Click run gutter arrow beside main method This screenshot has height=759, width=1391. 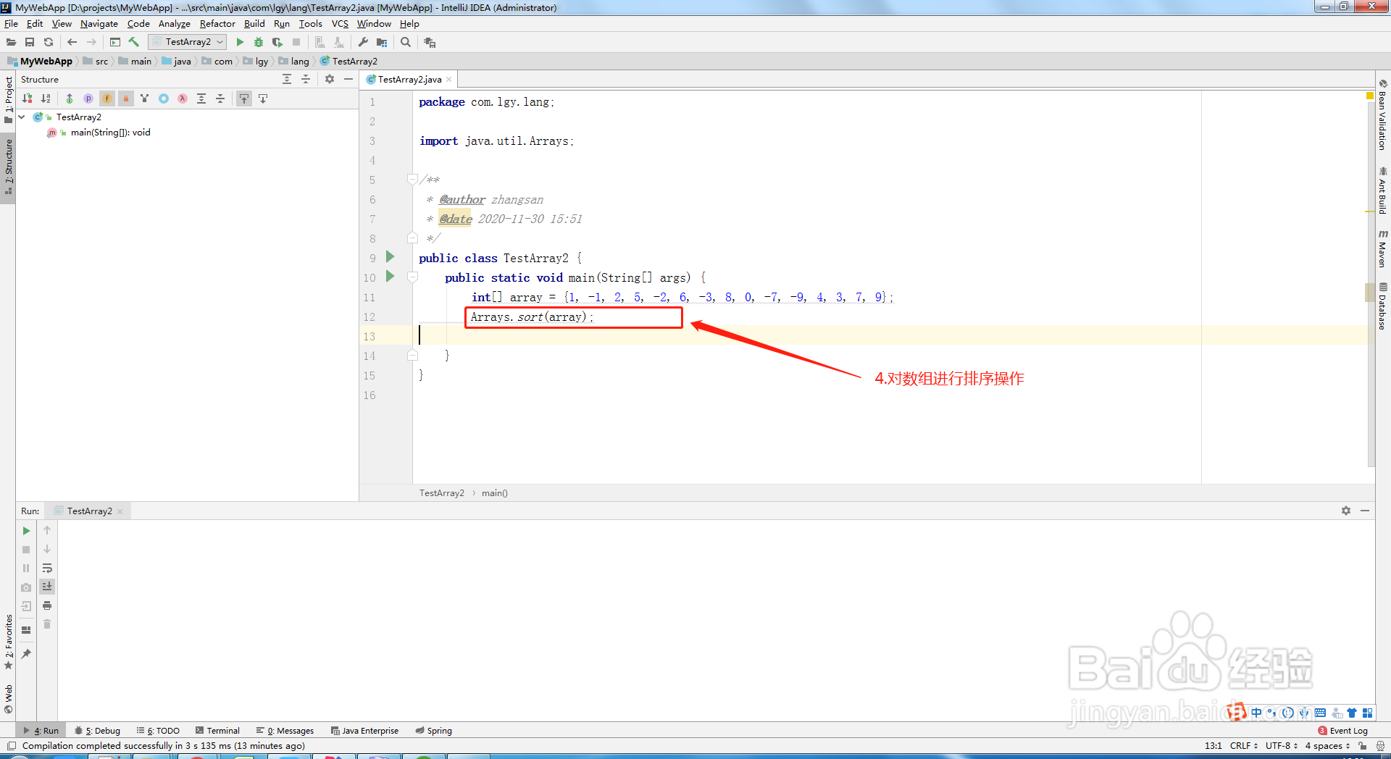[x=390, y=277]
